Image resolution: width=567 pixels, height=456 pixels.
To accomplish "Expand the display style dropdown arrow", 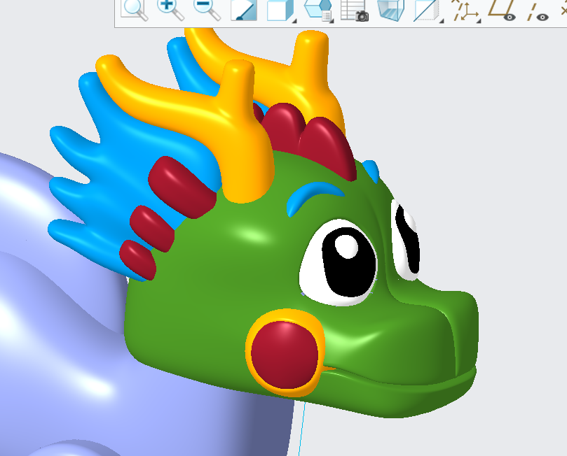I will click(442, 21).
